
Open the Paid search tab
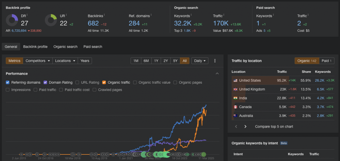pos(93,47)
